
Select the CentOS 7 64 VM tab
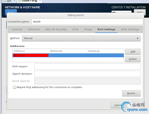click(30, 1)
